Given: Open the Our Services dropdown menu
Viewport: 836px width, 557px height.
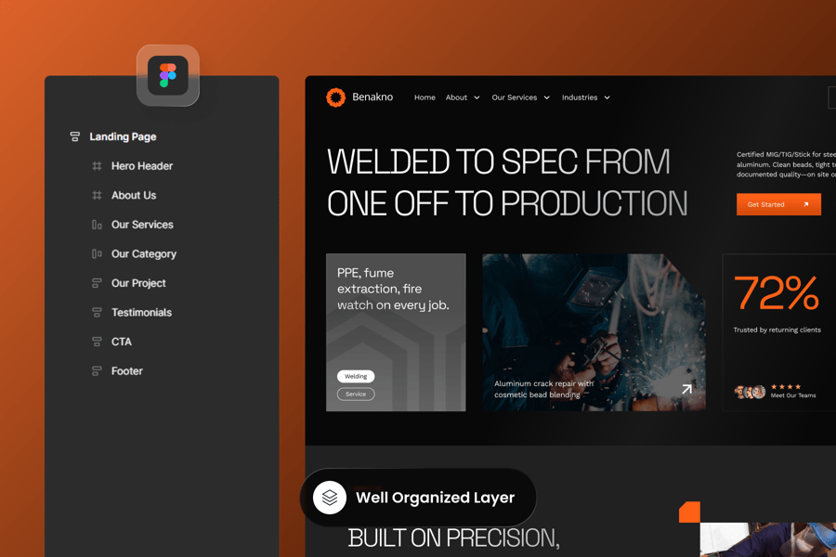Looking at the screenshot, I should coord(546,97).
